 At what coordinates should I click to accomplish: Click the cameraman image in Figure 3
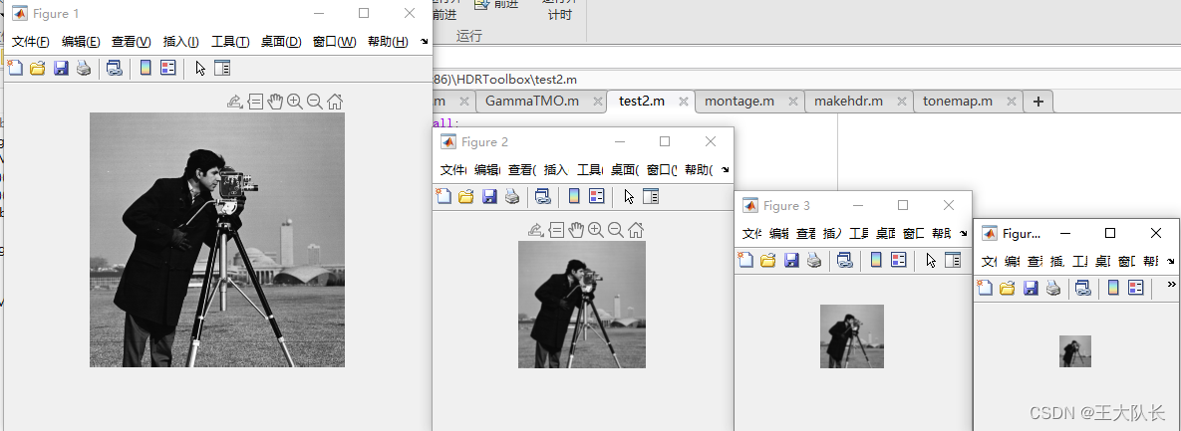(851, 335)
